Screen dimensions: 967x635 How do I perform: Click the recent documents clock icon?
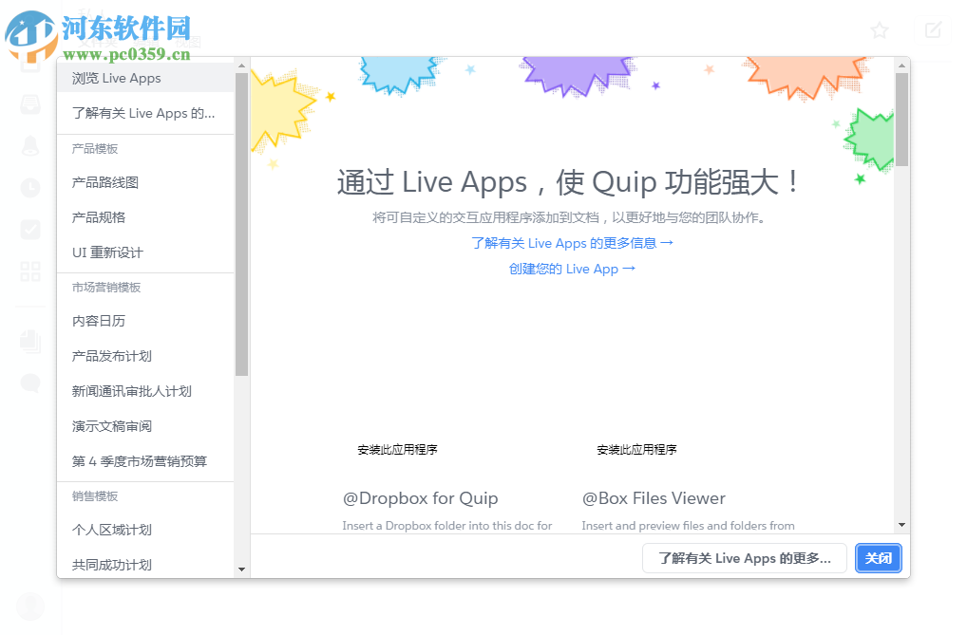click(x=29, y=187)
